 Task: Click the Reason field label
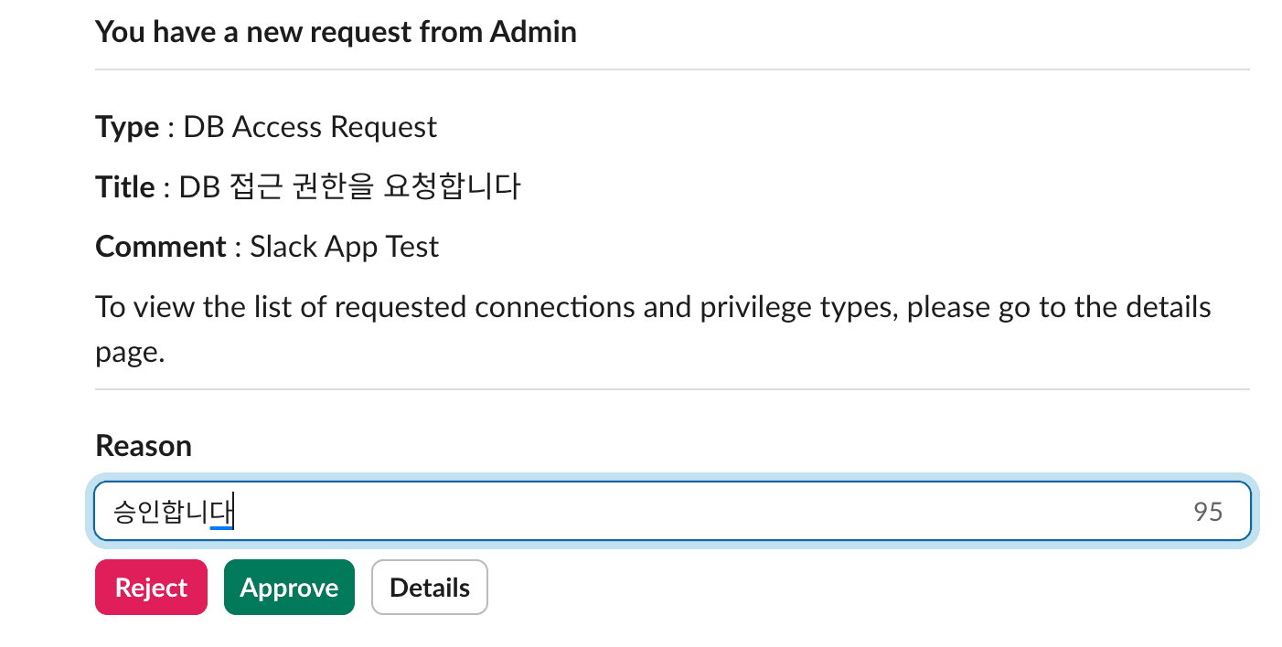pos(143,445)
